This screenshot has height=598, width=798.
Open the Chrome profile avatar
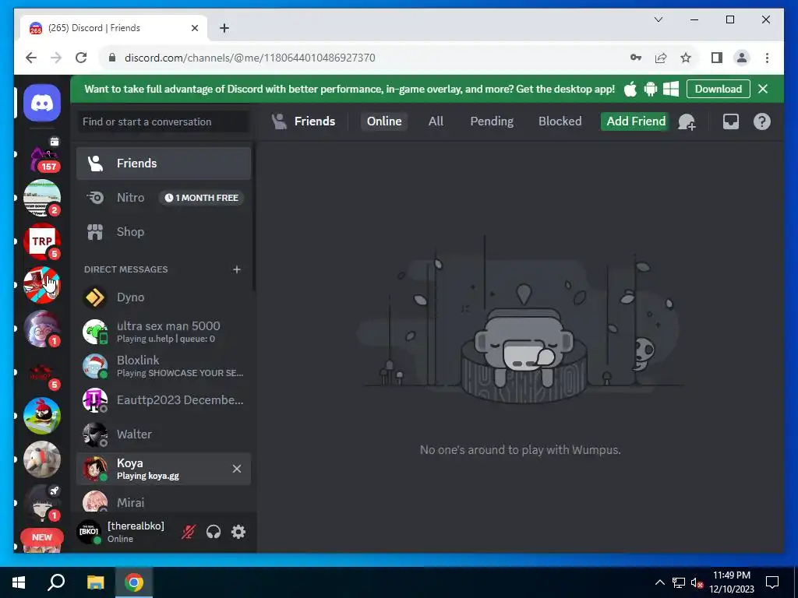coord(742,58)
